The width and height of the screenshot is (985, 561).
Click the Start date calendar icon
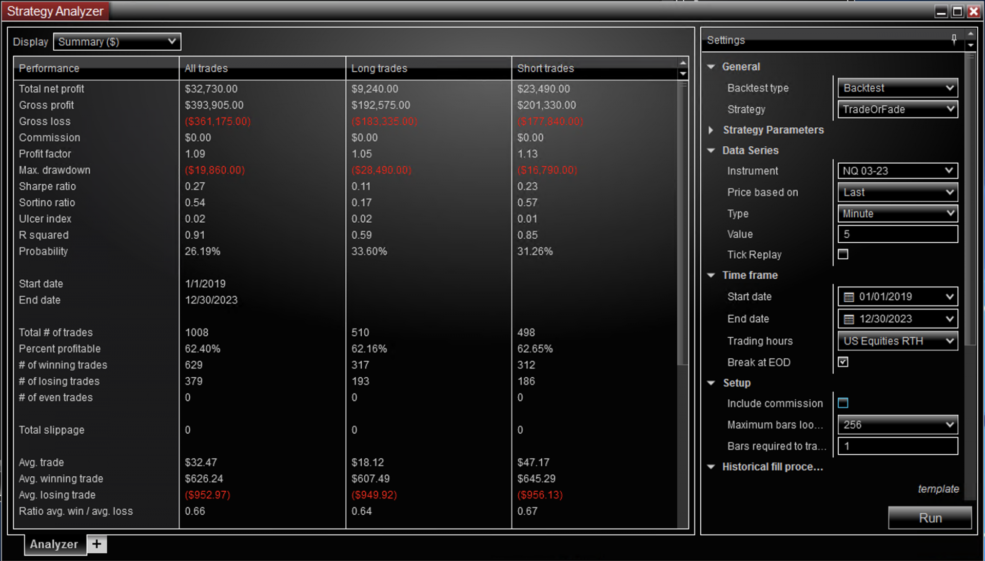point(849,297)
